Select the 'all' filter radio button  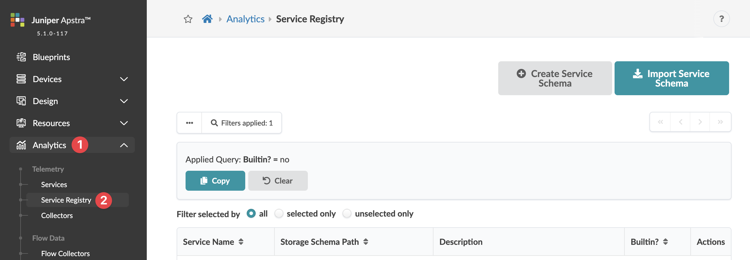[251, 213]
